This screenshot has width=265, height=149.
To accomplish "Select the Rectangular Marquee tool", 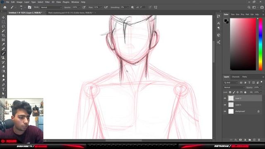I will pos(3,22).
